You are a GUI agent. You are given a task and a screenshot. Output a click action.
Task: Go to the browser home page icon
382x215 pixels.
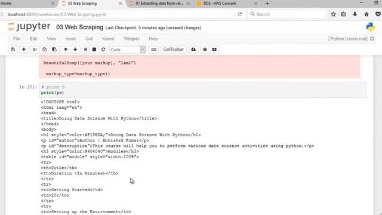point(366,14)
